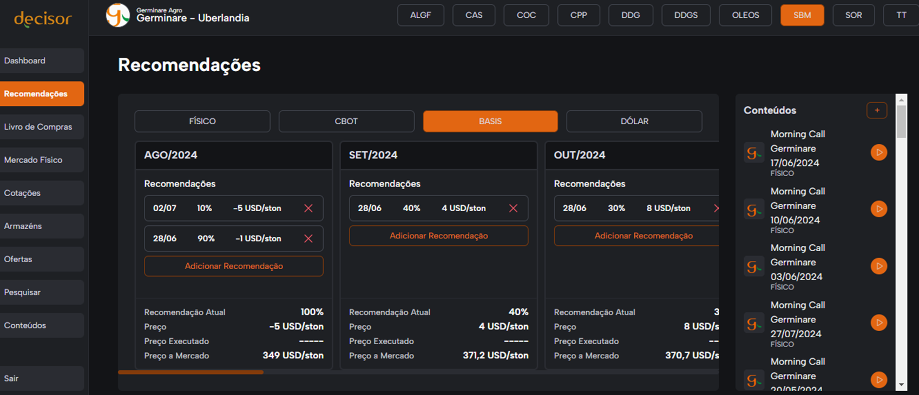Viewport: 919px width, 395px height.
Task: Play Morning Call Germinare 03/06/2024
Action: pos(878,266)
